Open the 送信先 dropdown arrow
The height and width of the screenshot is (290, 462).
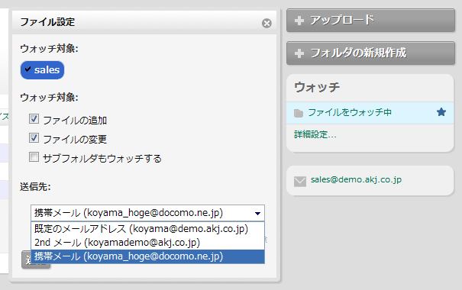pos(257,213)
